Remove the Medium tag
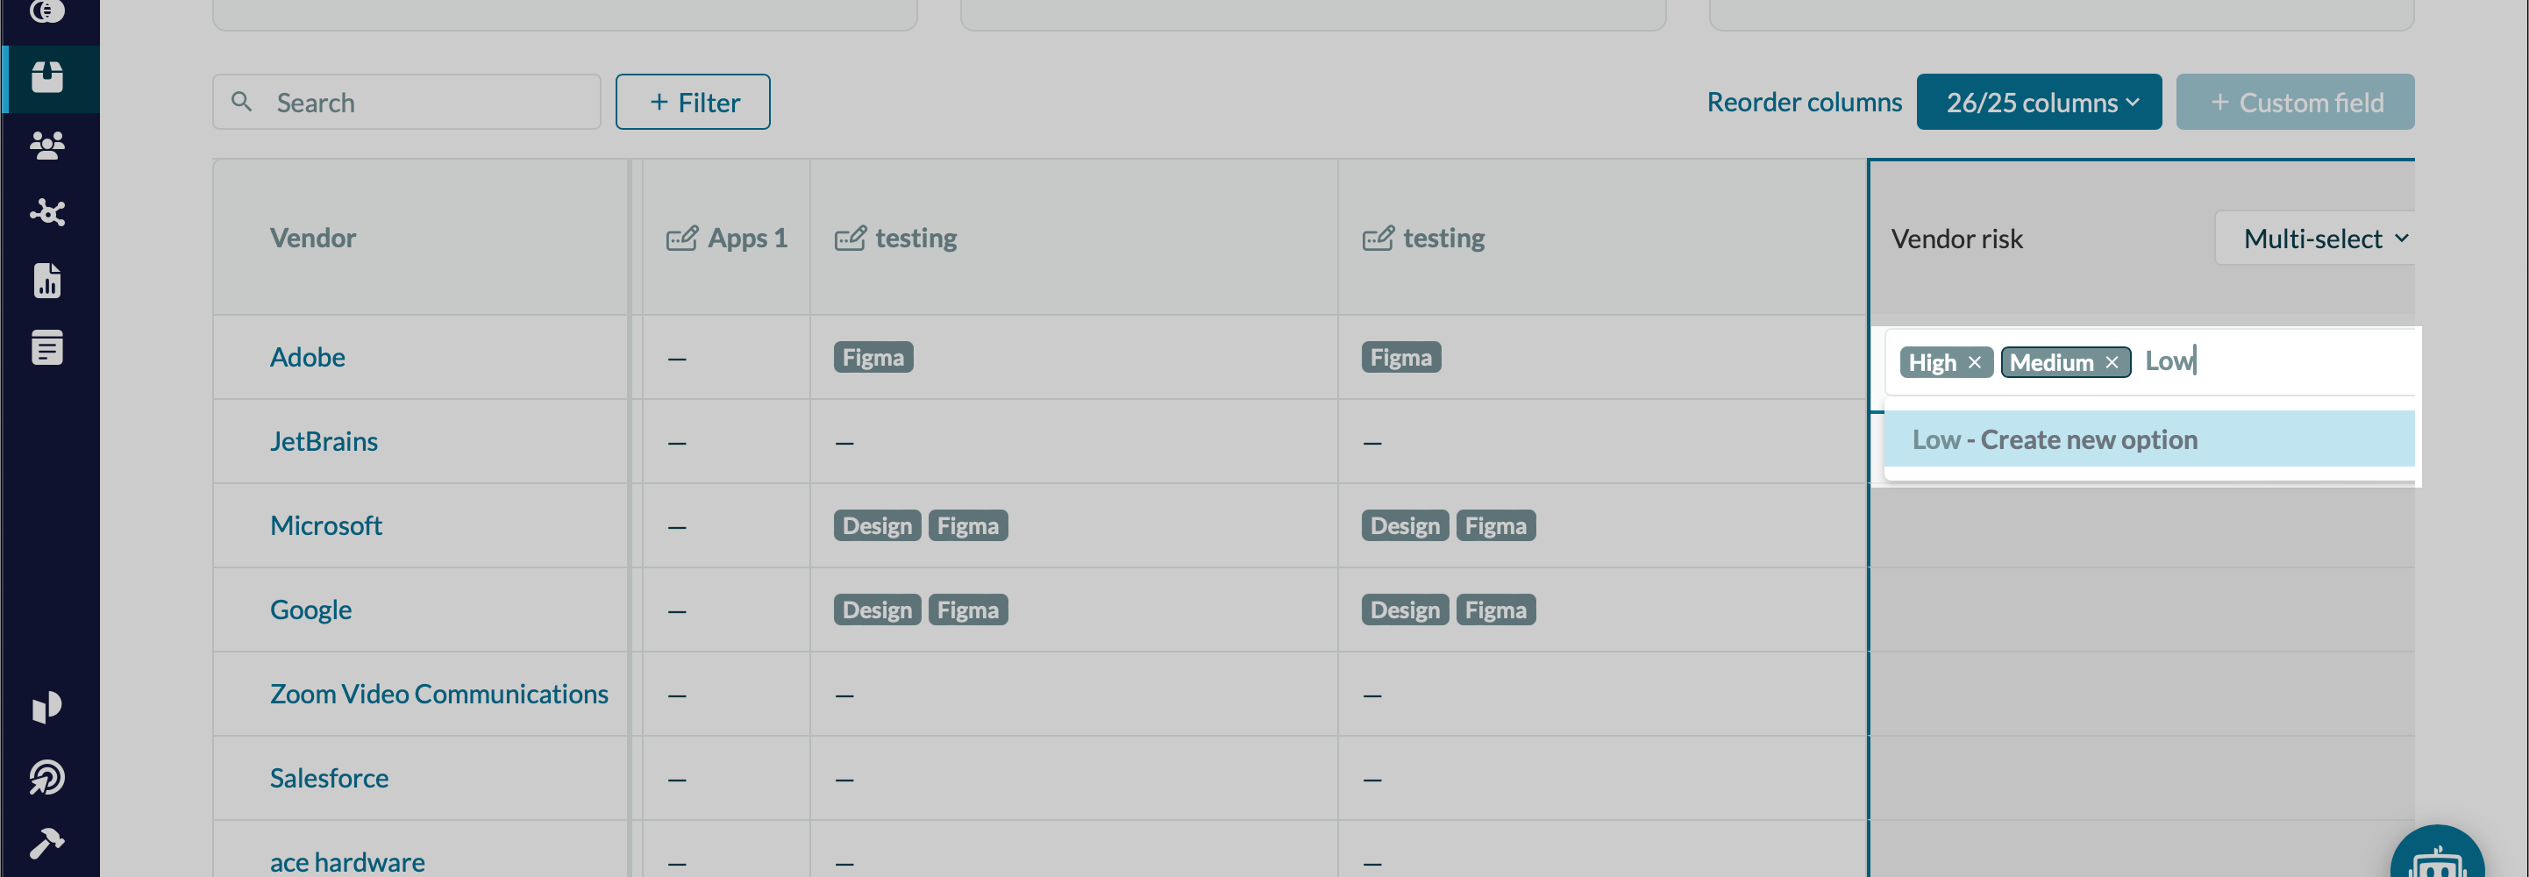This screenshot has width=2529, height=877. (2112, 362)
